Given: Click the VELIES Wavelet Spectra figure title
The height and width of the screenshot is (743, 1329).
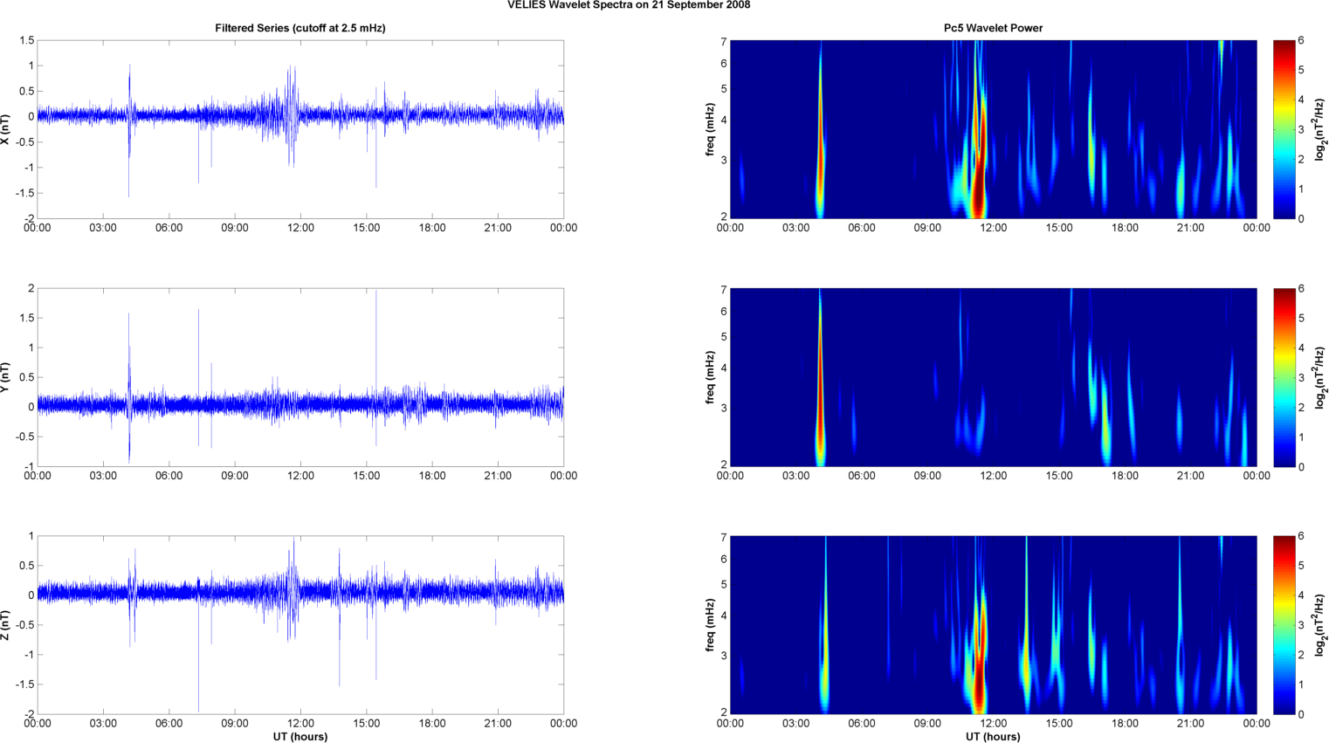Looking at the screenshot, I should (629, 5).
